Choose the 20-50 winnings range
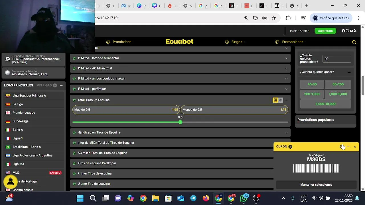 pyautogui.click(x=312, y=84)
